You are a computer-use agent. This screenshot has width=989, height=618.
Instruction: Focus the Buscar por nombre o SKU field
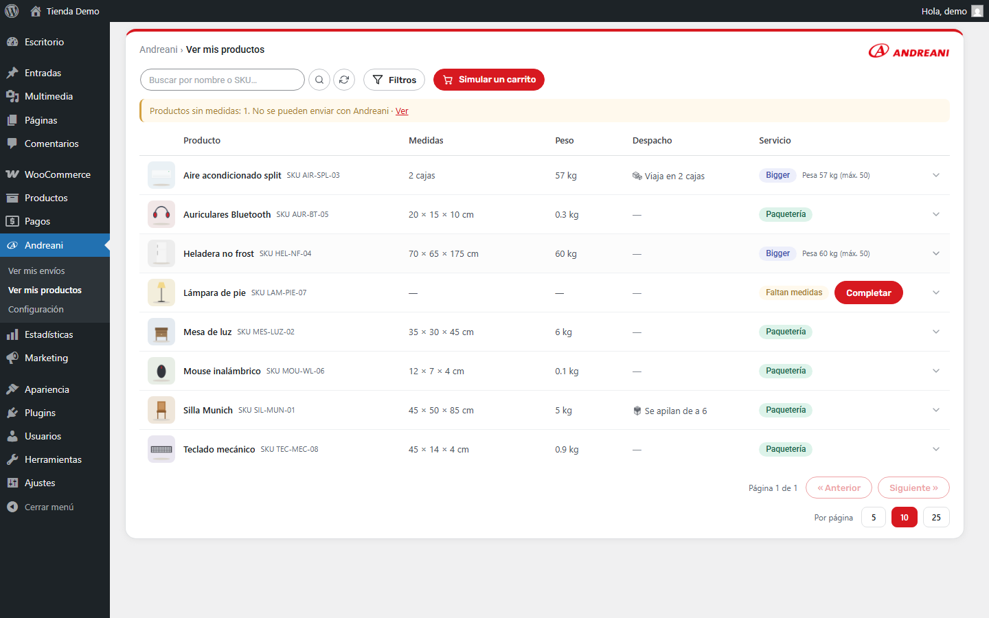[x=223, y=80]
